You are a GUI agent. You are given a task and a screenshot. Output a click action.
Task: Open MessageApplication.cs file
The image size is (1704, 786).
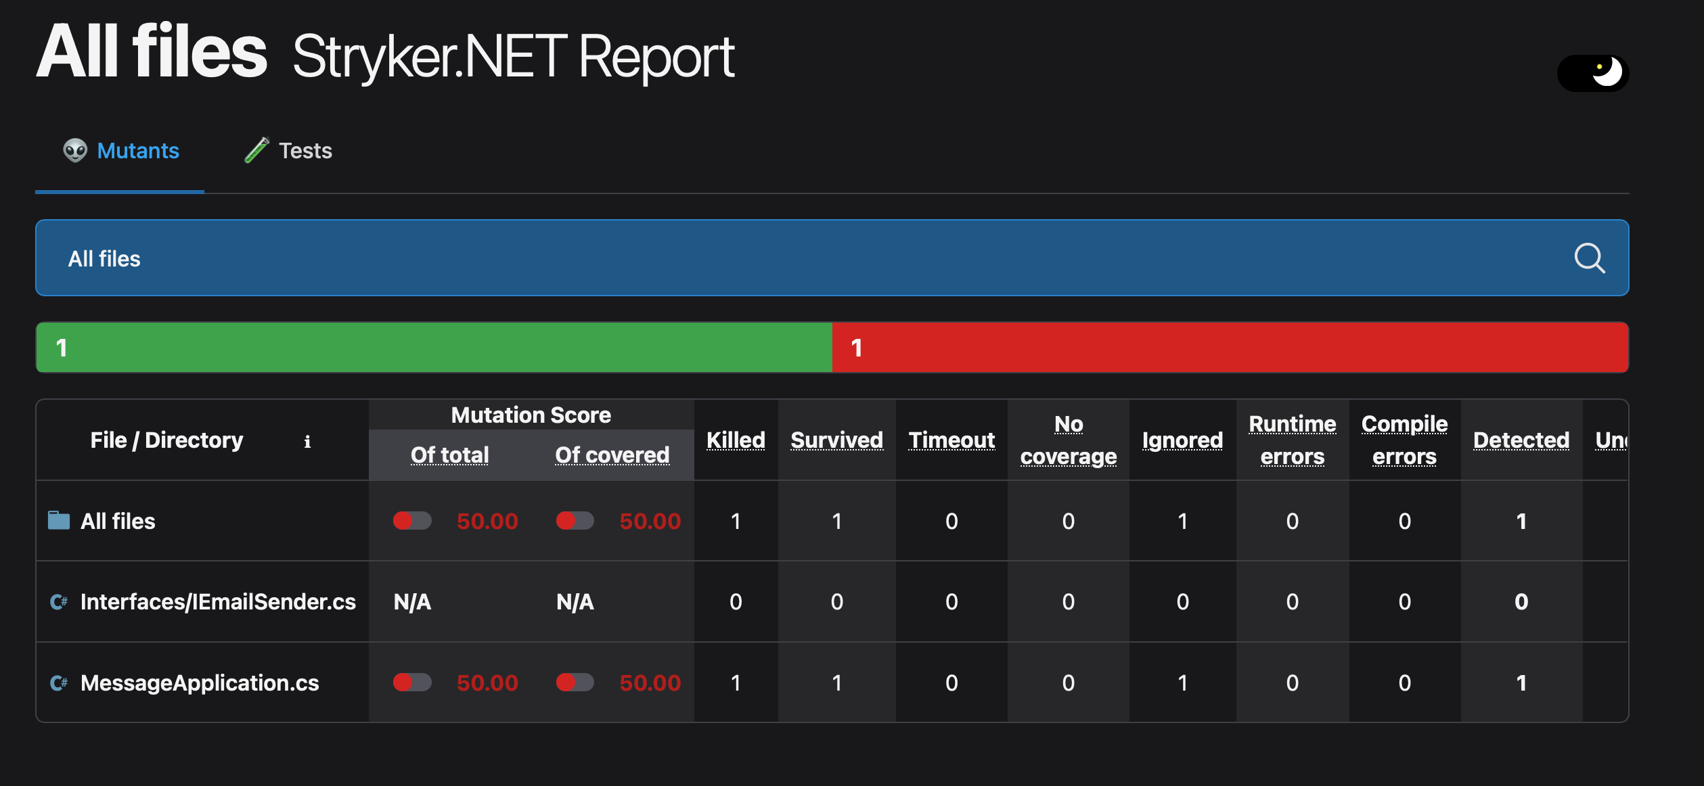pos(200,683)
